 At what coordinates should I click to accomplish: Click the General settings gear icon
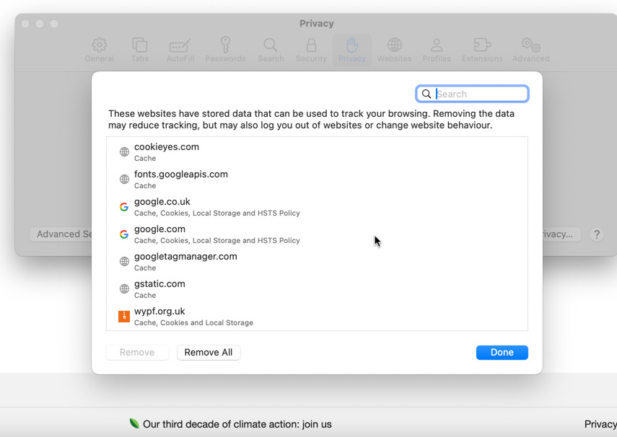click(x=99, y=45)
